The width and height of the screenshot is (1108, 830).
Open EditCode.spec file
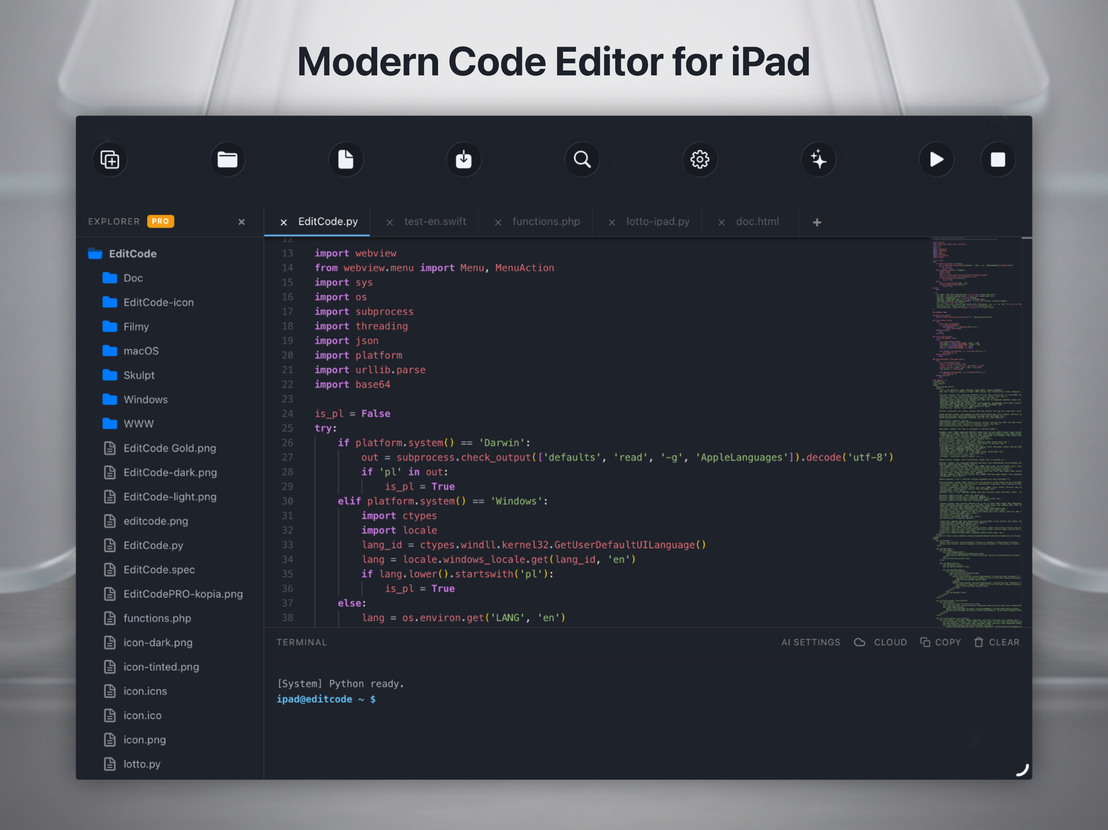(149, 570)
